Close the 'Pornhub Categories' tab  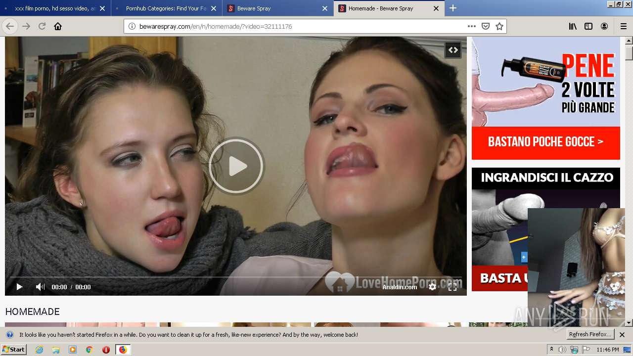(x=214, y=8)
